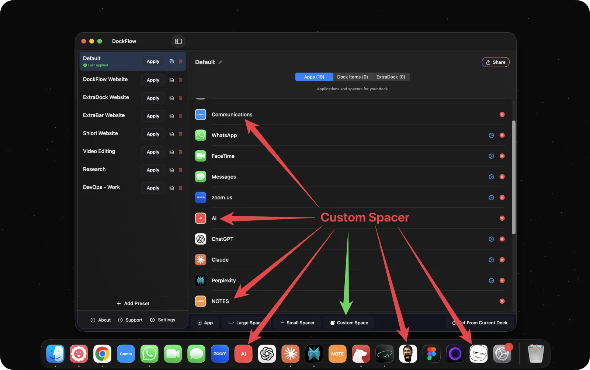590x370 pixels.
Task: Switch to the ExtraDock (0) tab
Action: tap(391, 77)
